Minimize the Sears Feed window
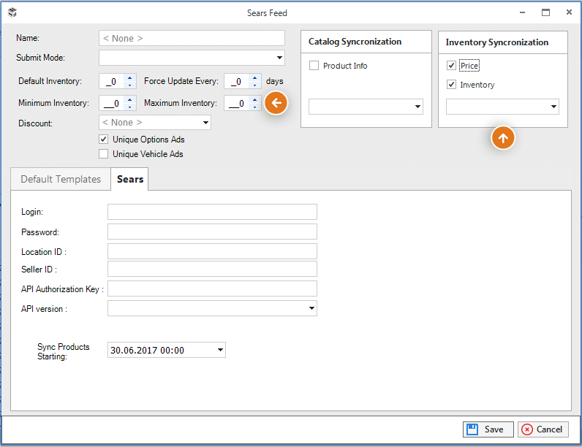Image resolution: width=582 pixels, height=447 pixels. pyautogui.click(x=522, y=12)
